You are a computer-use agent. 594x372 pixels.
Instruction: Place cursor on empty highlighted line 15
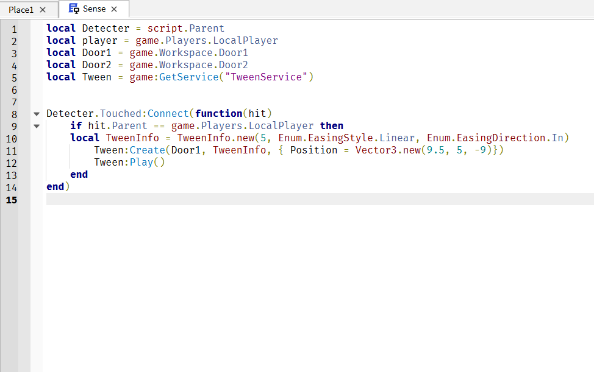click(320, 199)
